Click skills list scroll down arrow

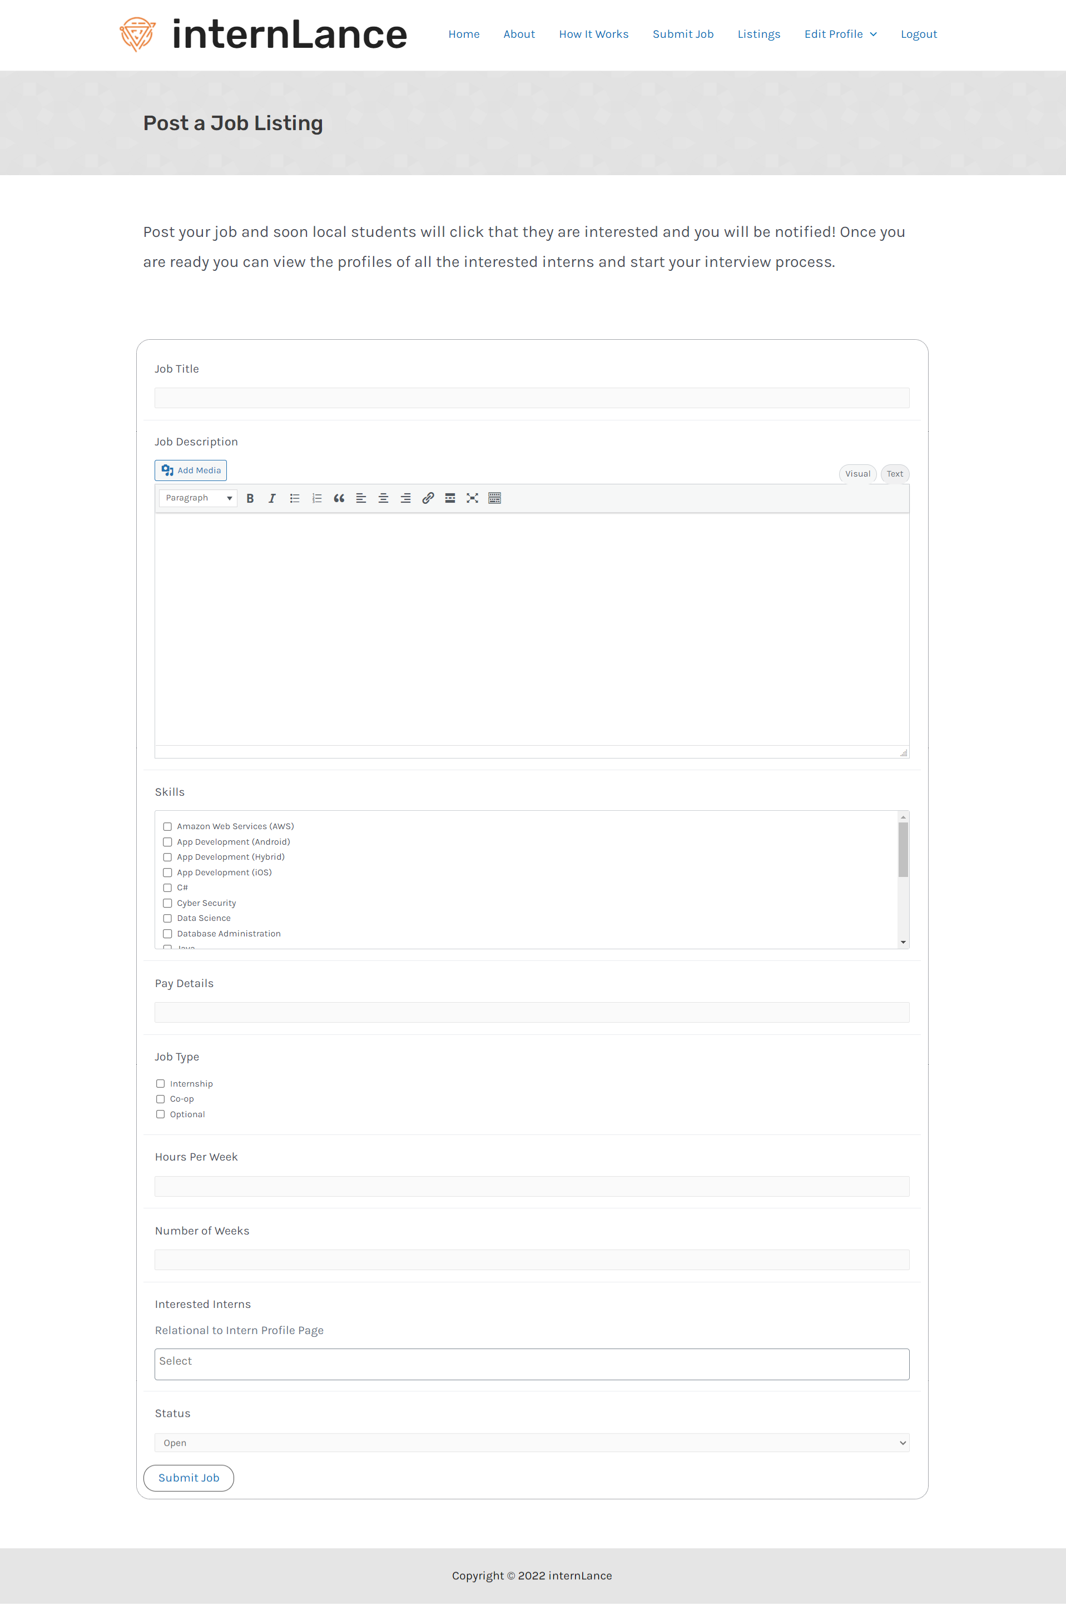tap(904, 943)
